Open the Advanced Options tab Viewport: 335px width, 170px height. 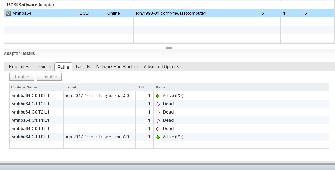click(x=161, y=67)
